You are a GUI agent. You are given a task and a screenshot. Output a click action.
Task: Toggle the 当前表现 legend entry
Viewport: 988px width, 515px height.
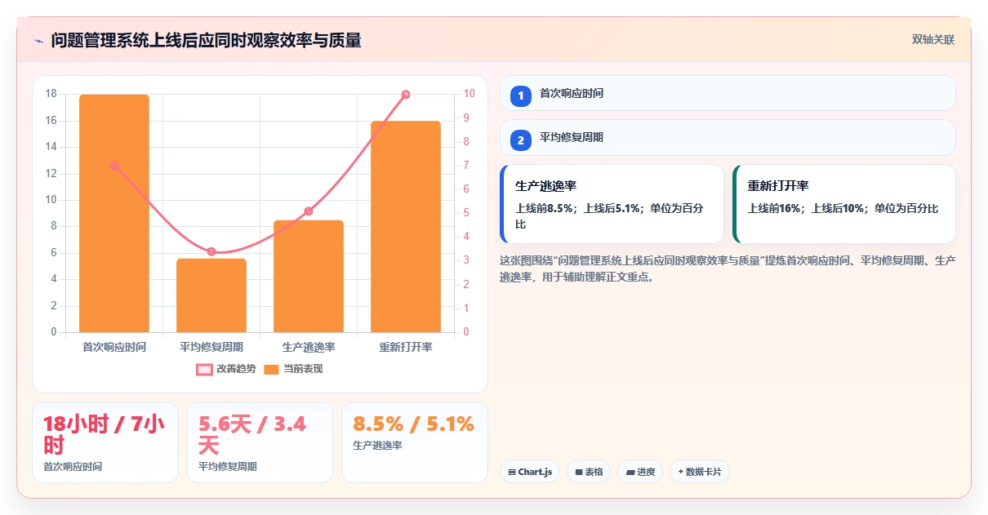(293, 369)
